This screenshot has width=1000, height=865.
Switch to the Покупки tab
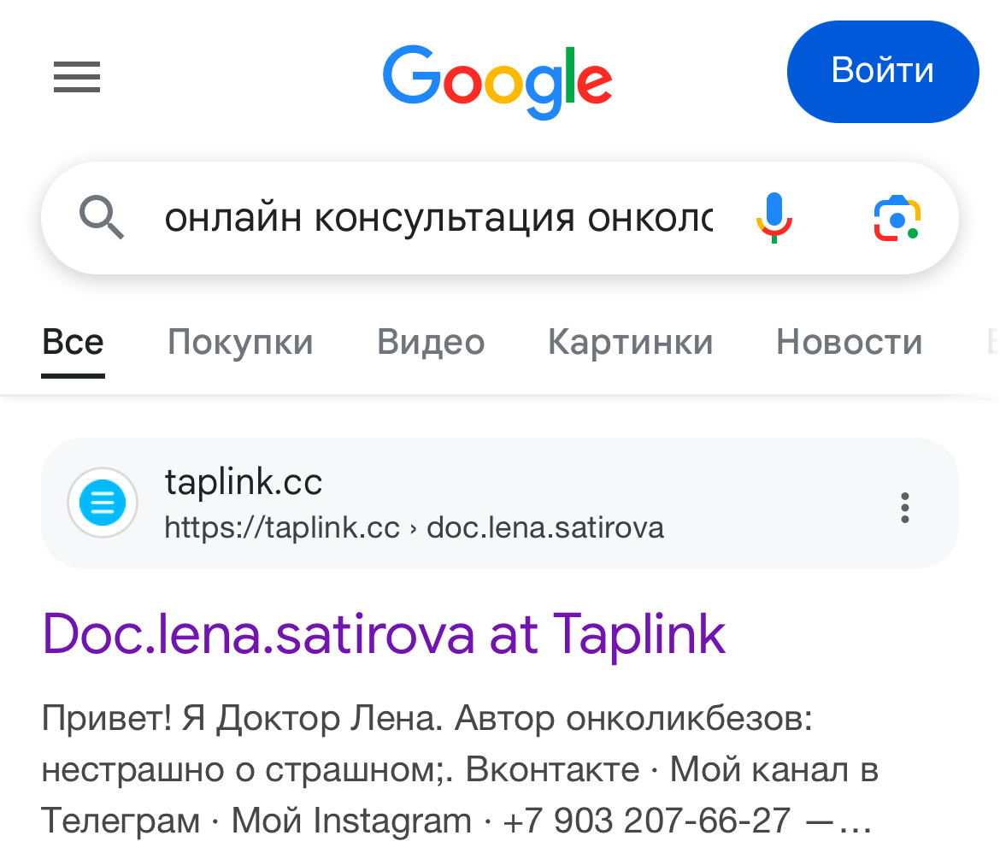pyautogui.click(x=239, y=341)
